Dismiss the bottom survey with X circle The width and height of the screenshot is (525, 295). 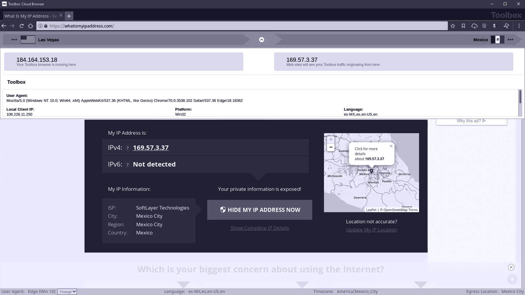[x=511, y=267]
